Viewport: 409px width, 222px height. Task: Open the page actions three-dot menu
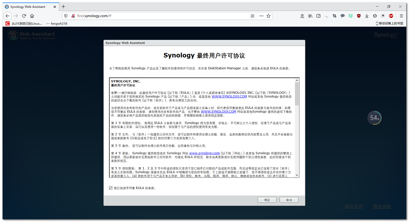pos(261,16)
